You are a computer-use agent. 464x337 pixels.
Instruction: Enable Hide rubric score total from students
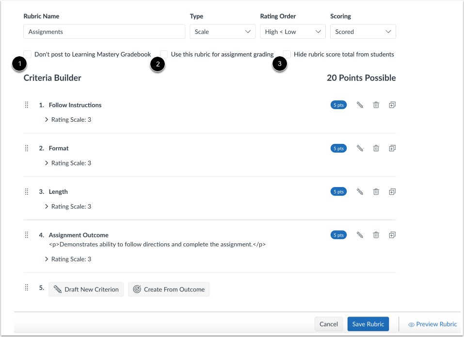287,54
